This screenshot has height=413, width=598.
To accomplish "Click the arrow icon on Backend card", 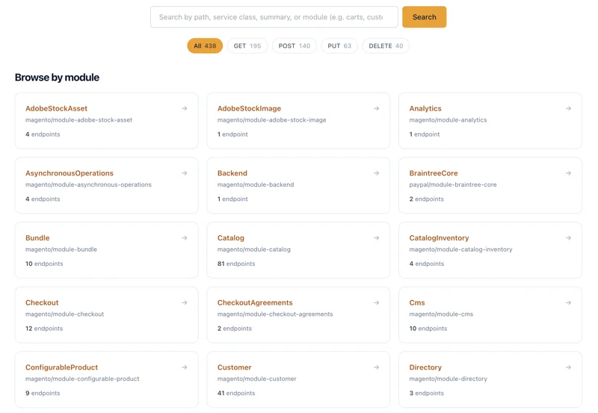I will pos(376,173).
